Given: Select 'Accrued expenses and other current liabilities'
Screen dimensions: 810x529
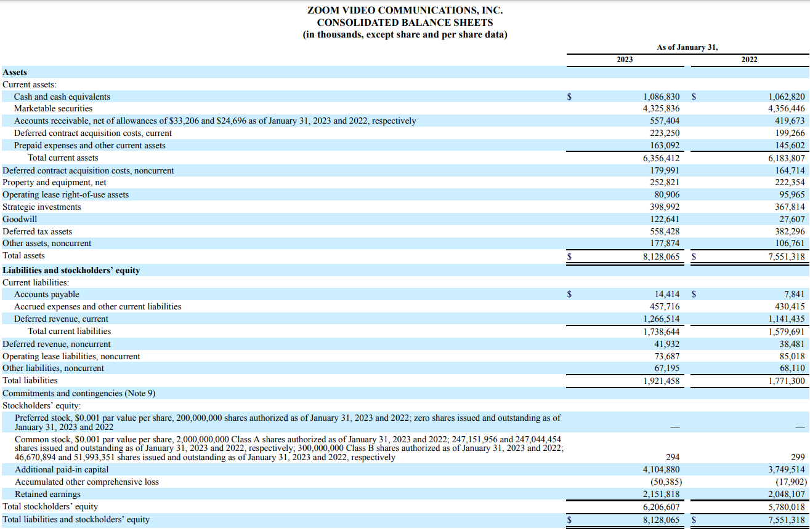Looking at the screenshot, I should 98,306.
